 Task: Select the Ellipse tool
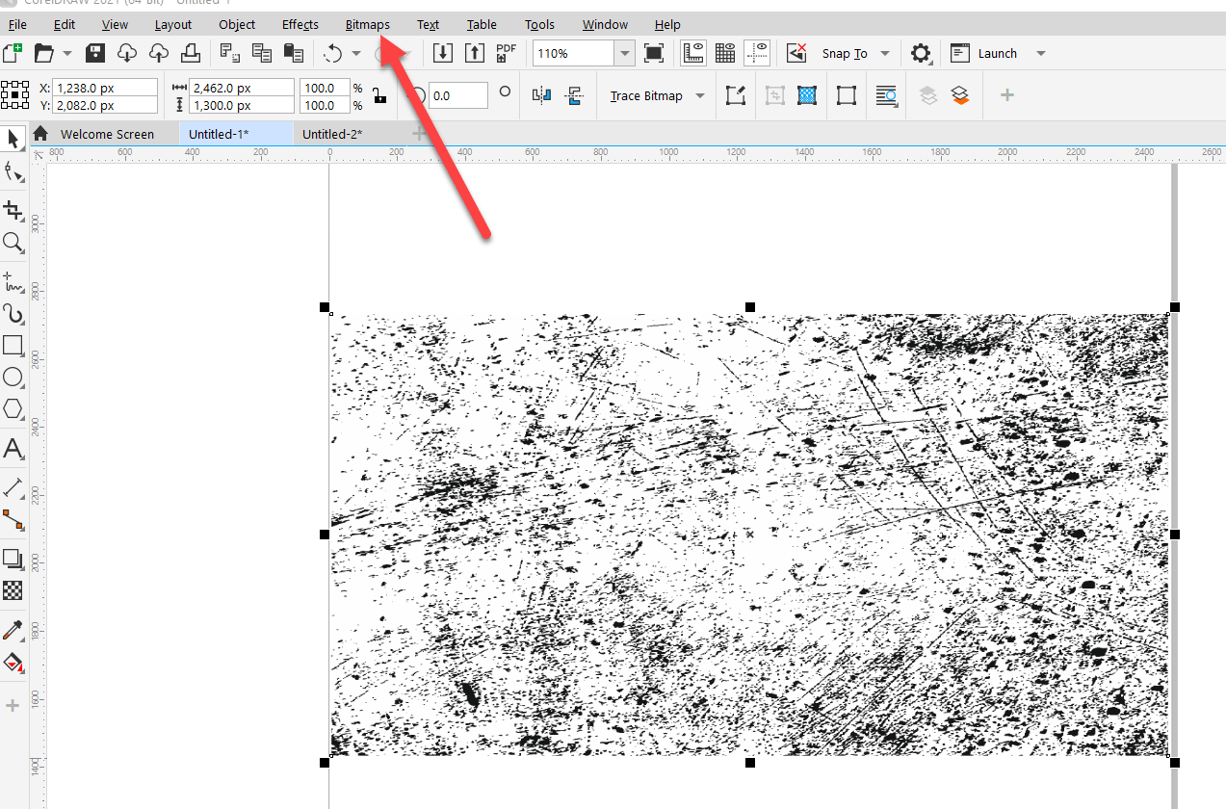(13, 377)
